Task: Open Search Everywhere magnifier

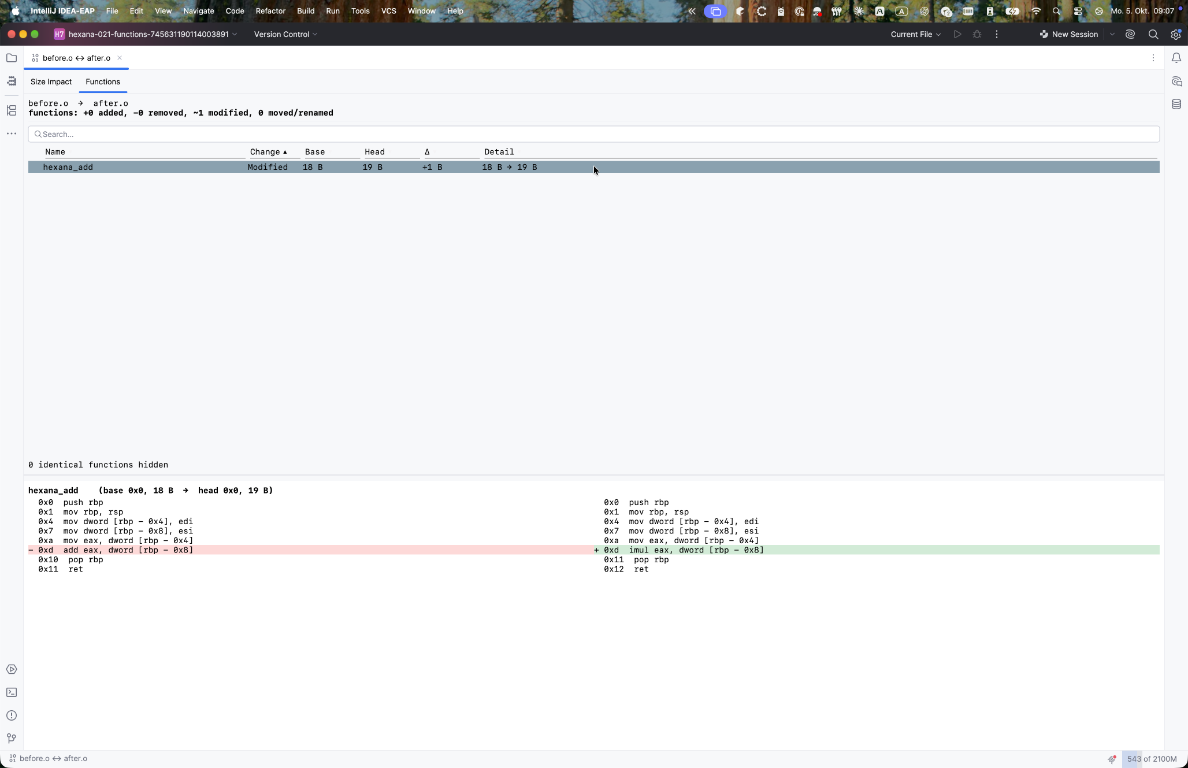Action: (x=1153, y=34)
